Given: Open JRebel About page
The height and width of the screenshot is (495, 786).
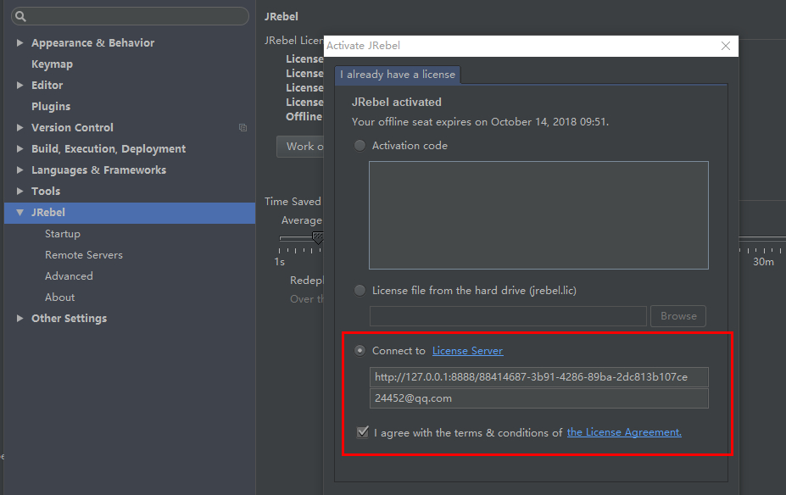Looking at the screenshot, I should click(x=59, y=298).
